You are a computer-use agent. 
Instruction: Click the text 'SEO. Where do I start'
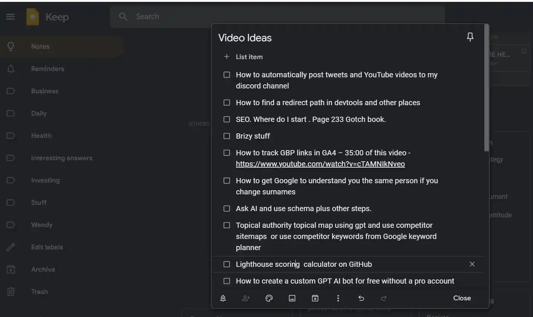tap(271, 119)
